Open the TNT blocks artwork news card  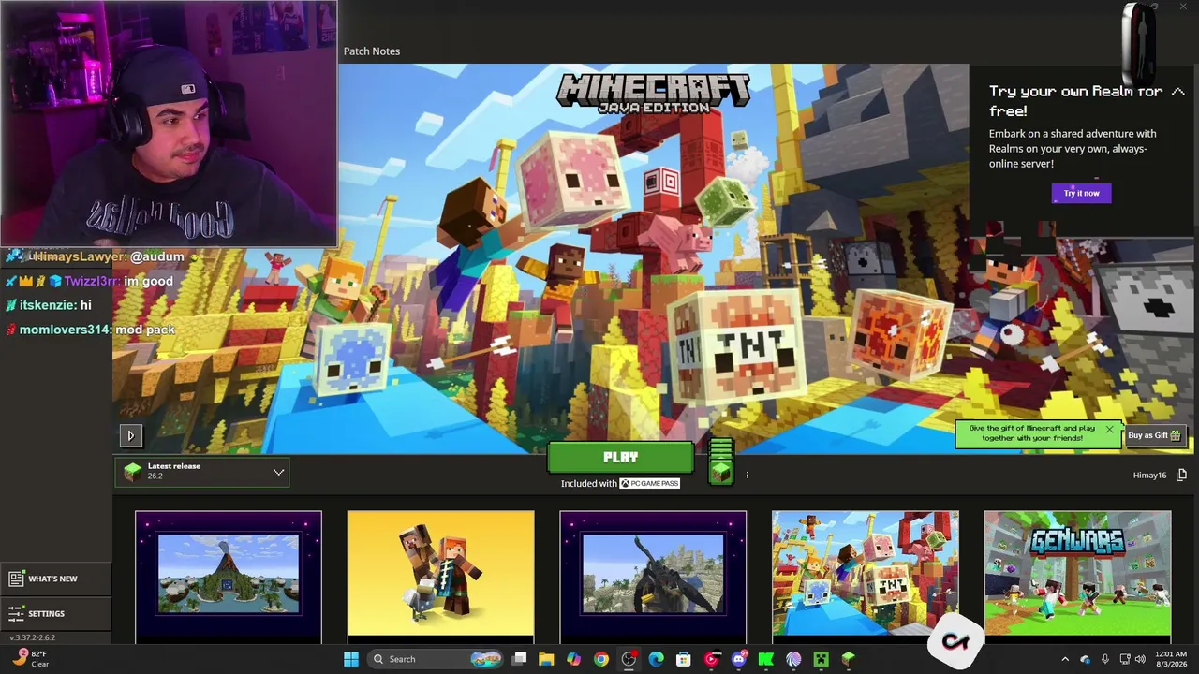pyautogui.click(x=866, y=576)
